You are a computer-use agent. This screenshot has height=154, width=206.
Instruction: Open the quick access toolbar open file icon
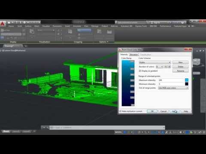point(12,23)
